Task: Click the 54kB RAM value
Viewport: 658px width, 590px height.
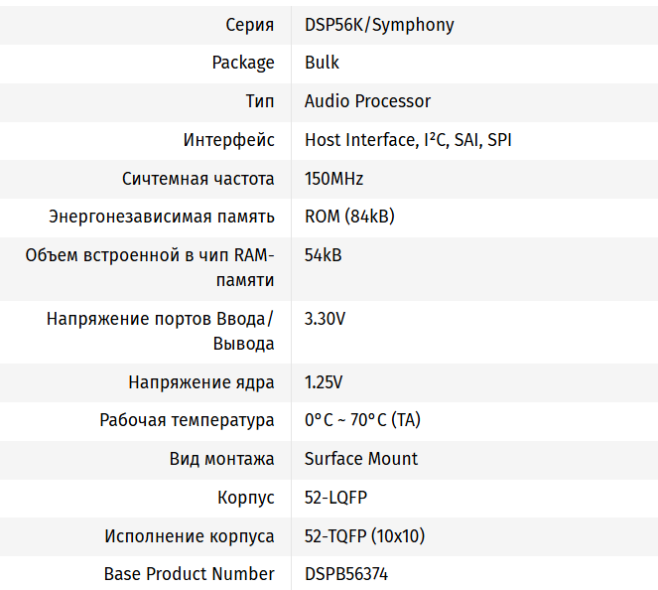Action: pyautogui.click(x=324, y=255)
